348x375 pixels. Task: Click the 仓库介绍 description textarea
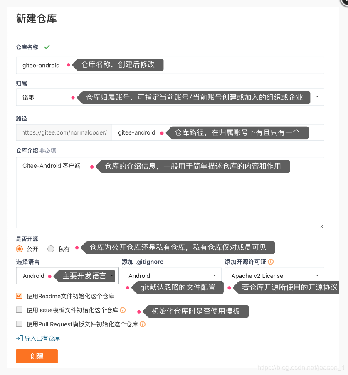(170, 193)
